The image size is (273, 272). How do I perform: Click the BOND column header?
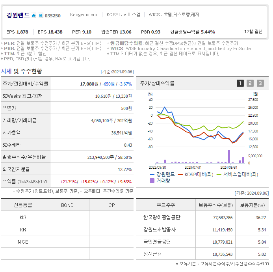tap(67, 205)
